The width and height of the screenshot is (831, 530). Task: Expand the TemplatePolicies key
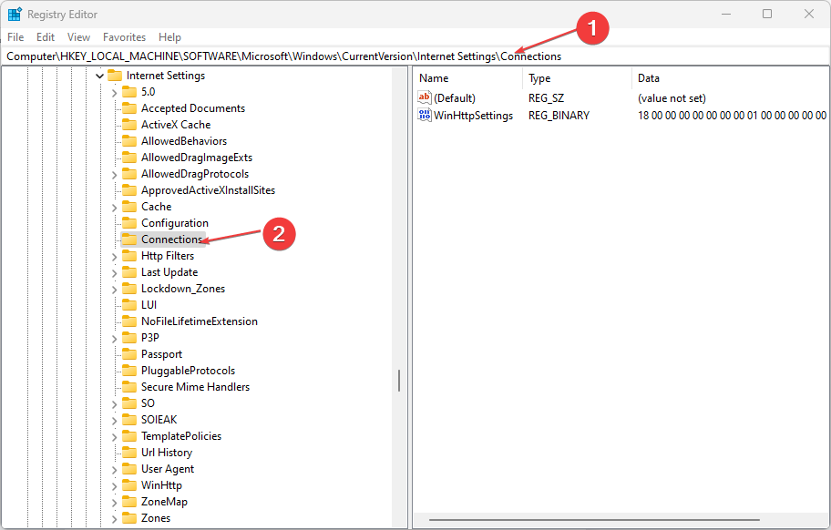click(115, 437)
